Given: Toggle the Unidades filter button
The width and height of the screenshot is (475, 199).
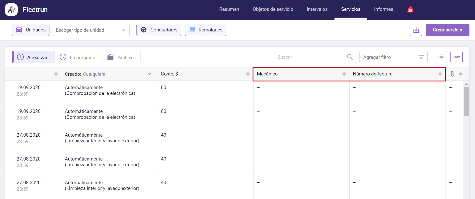Looking at the screenshot, I should click(31, 30).
